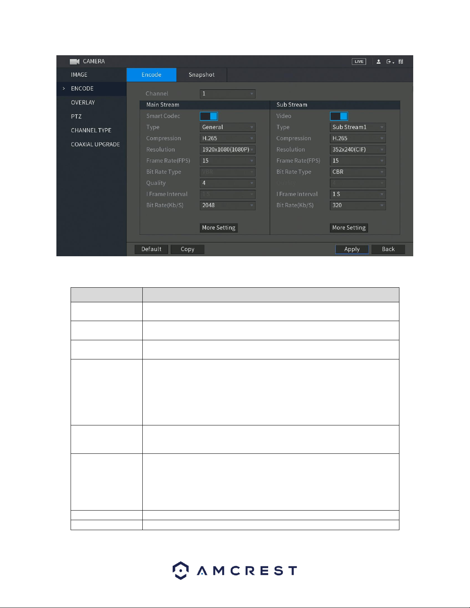Viewport: 470px width, 608px height.
Task: Expand Main Stream Resolution dropdown
Action: (x=228, y=150)
